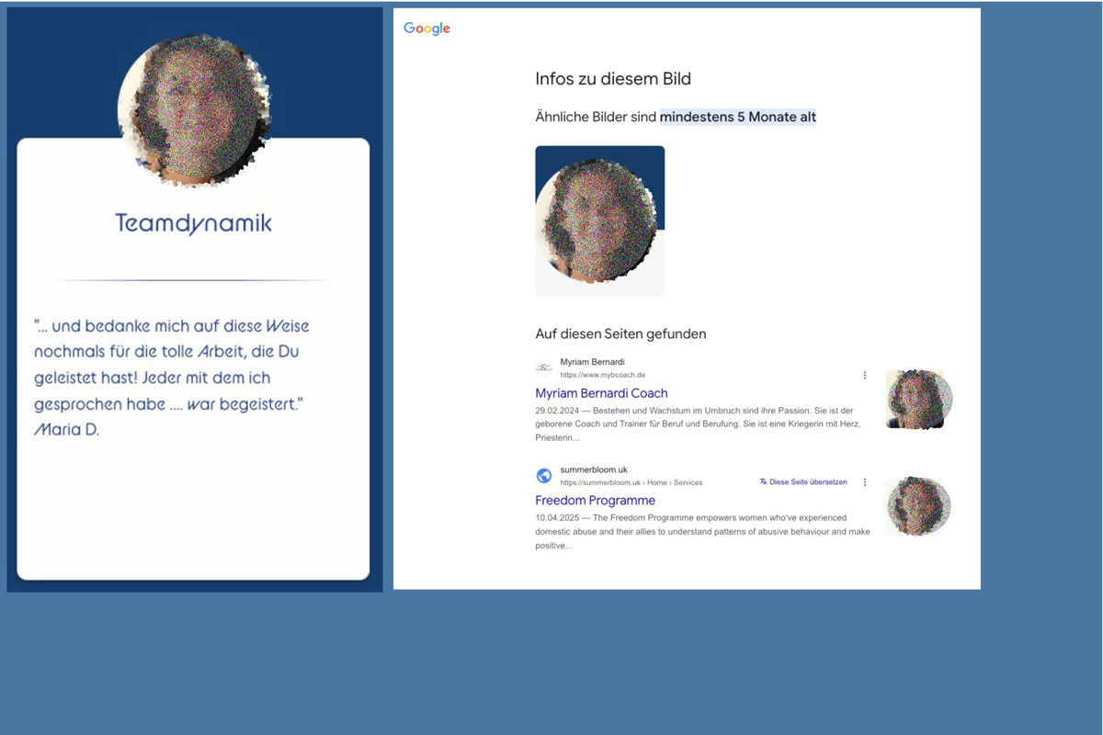Click the summerbloom.uk globe favicon
Image resolution: width=1103 pixels, height=735 pixels.
(x=544, y=476)
